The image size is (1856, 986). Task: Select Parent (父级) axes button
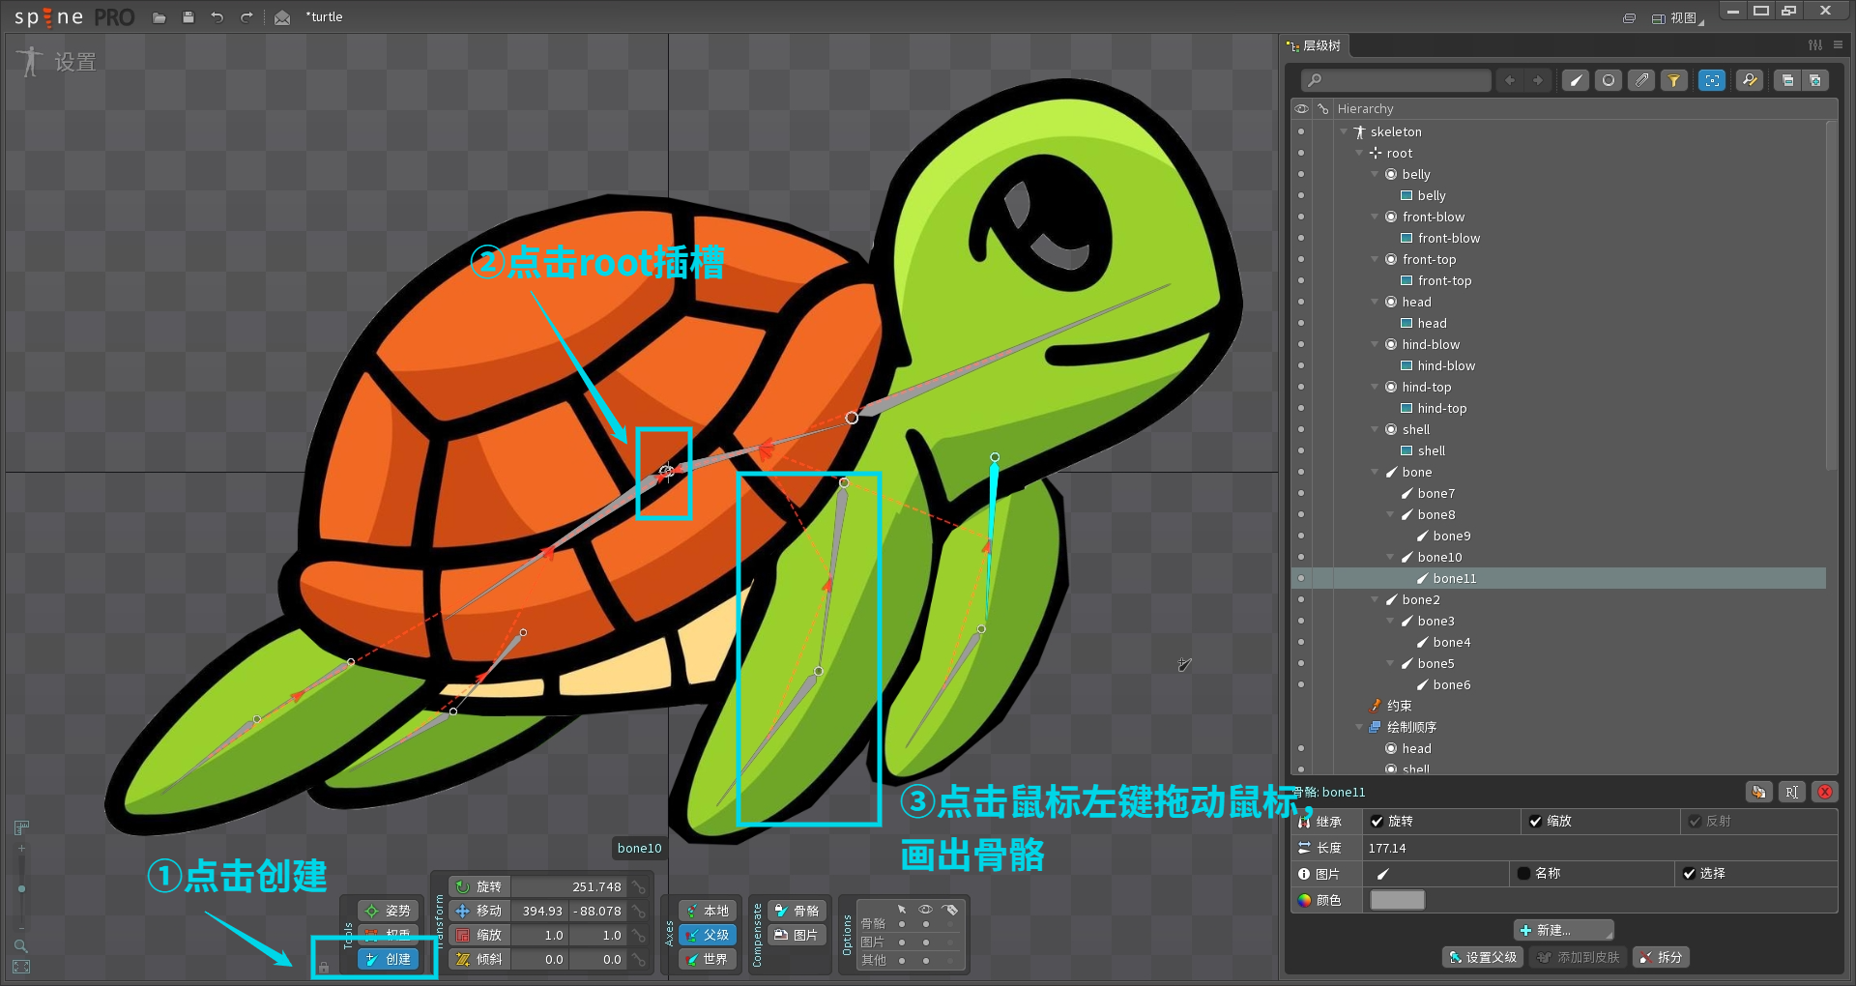708,935
